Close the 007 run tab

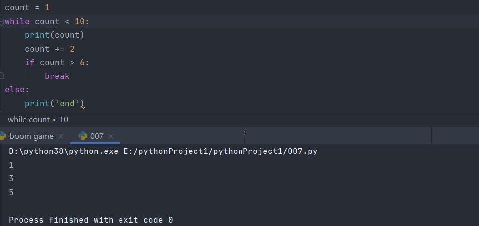(111, 136)
